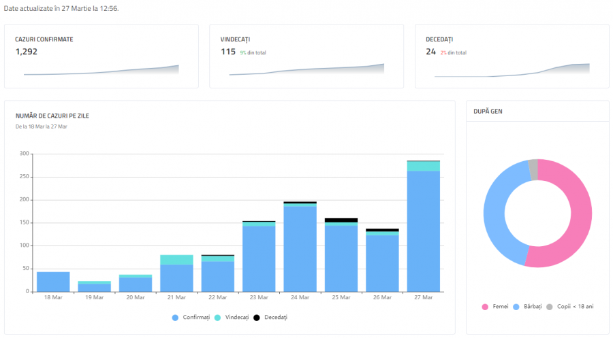Click the Decedați card trend graph

tap(512, 70)
